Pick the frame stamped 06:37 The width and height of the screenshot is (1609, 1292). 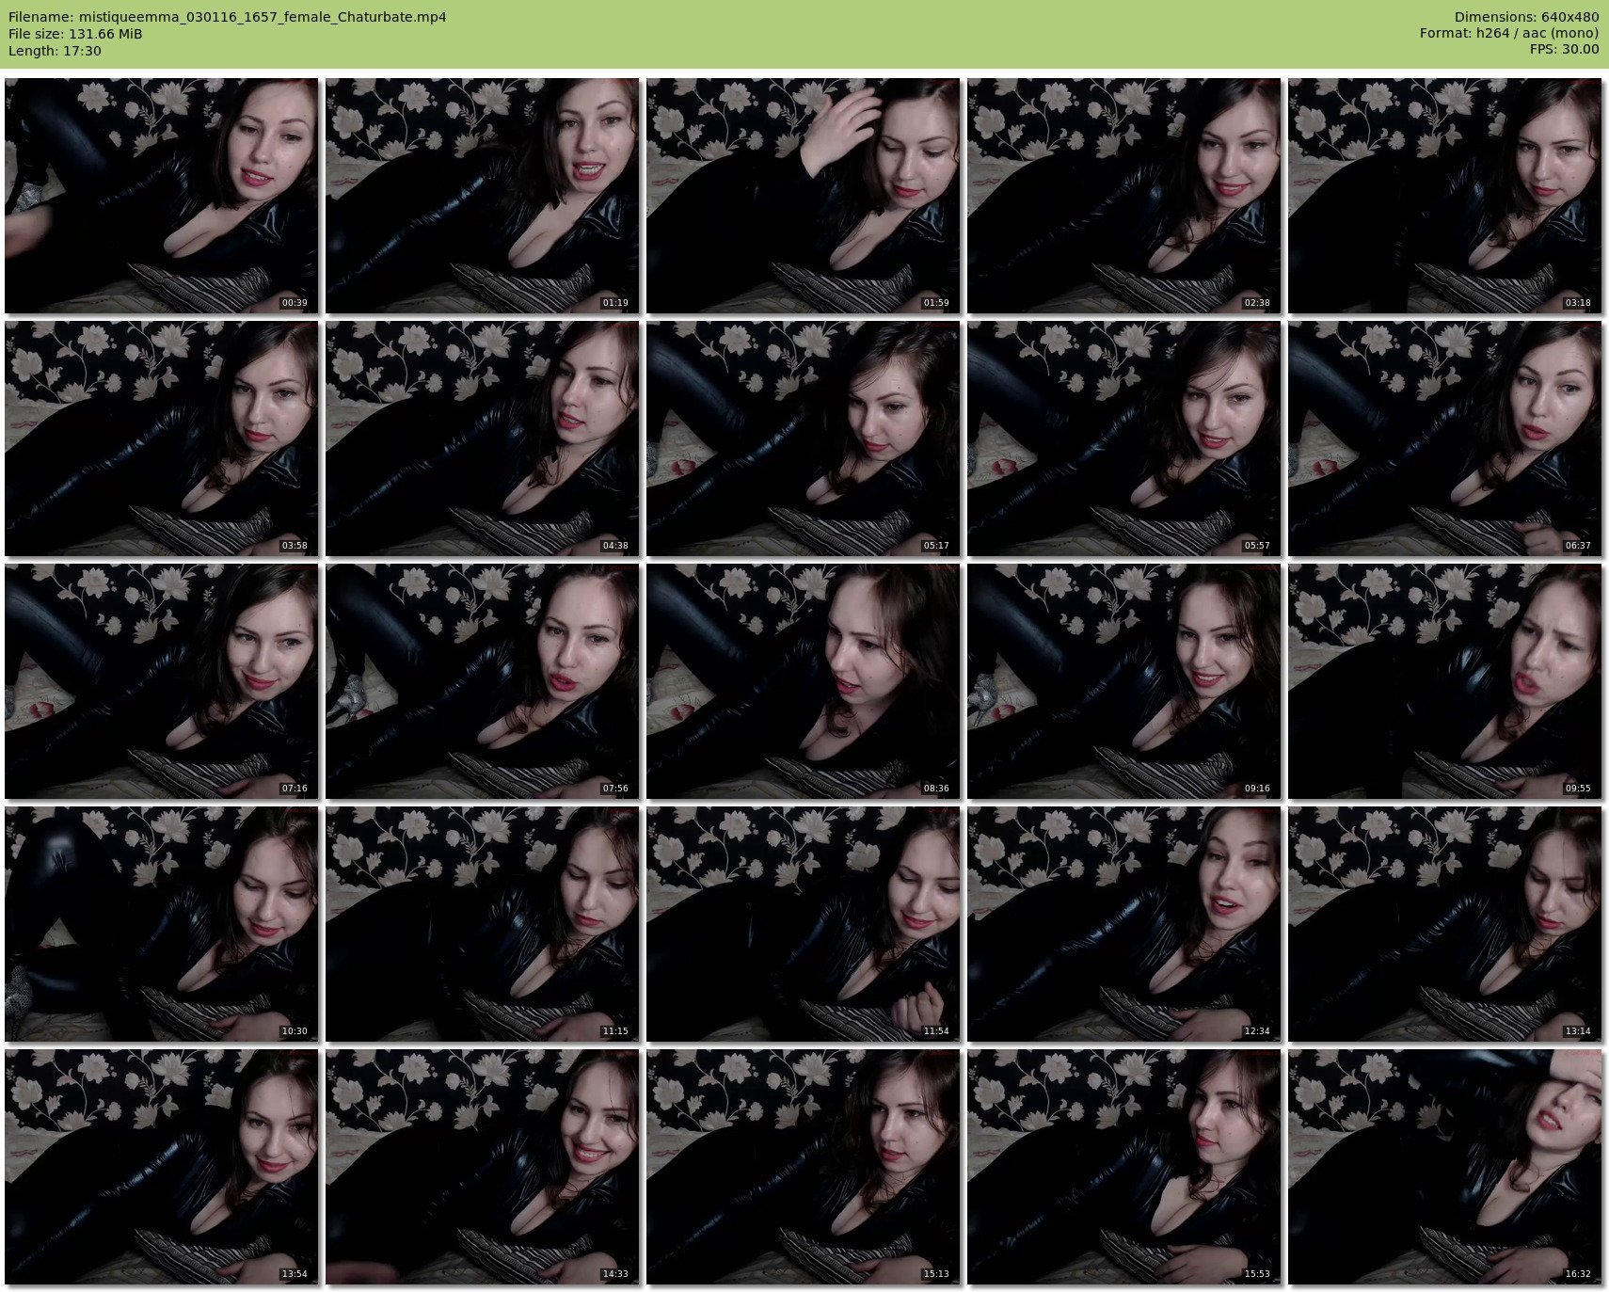1445,439
